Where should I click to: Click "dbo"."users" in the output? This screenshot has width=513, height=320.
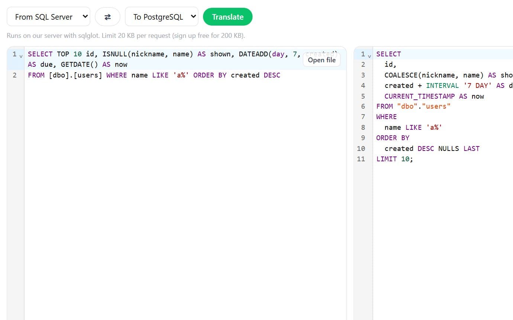(424, 106)
